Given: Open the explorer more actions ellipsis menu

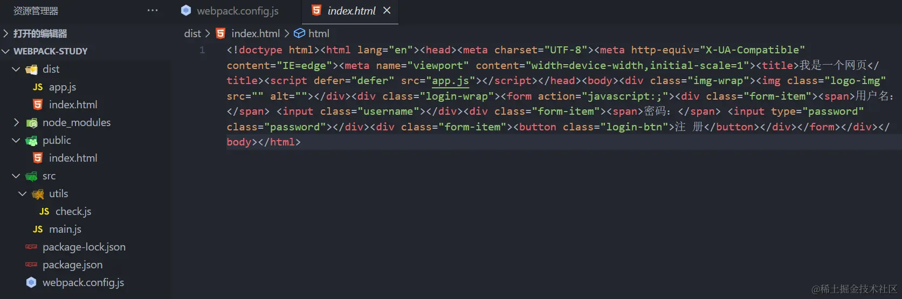Looking at the screenshot, I should (x=153, y=10).
